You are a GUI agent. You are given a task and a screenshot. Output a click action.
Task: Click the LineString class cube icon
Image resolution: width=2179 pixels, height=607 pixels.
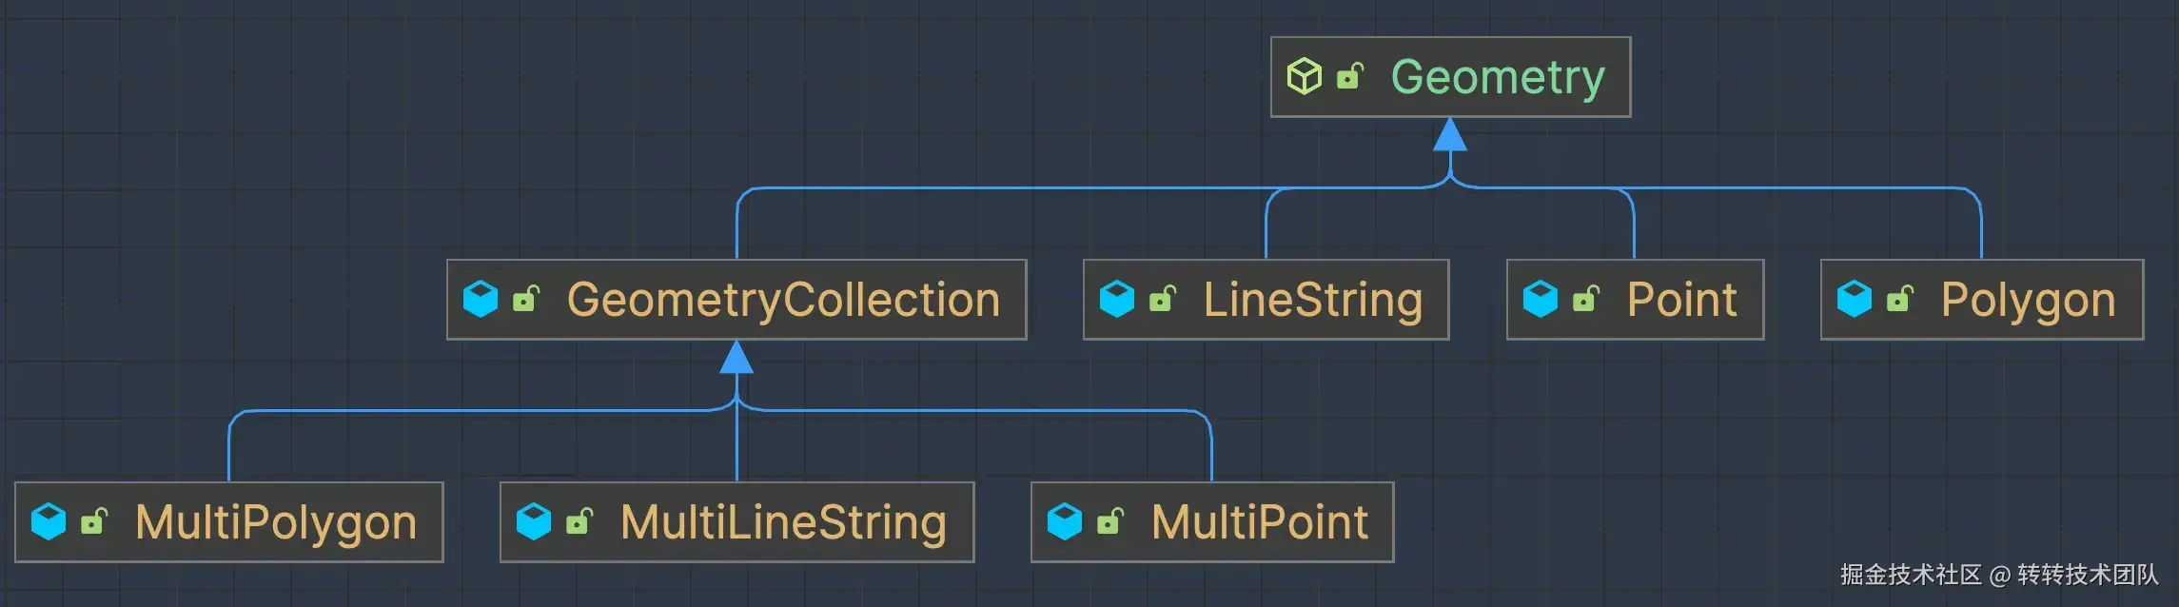click(x=1117, y=299)
